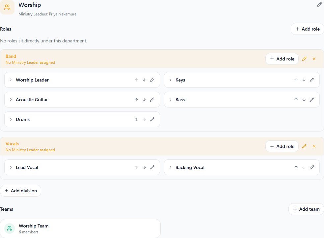The image size is (324, 238).
Task: Move the Keys role up
Action: coord(296,80)
